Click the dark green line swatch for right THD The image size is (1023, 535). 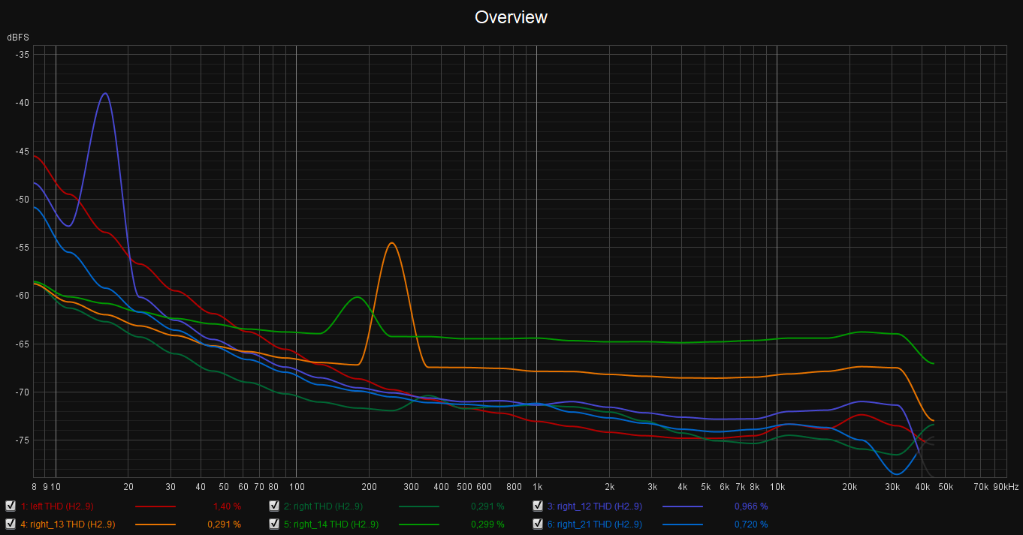click(x=419, y=506)
